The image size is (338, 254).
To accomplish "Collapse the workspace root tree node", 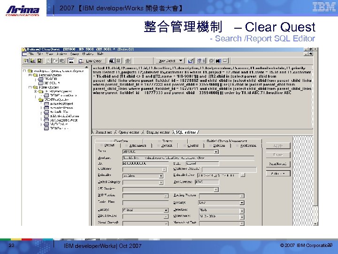I will pos(24,71).
